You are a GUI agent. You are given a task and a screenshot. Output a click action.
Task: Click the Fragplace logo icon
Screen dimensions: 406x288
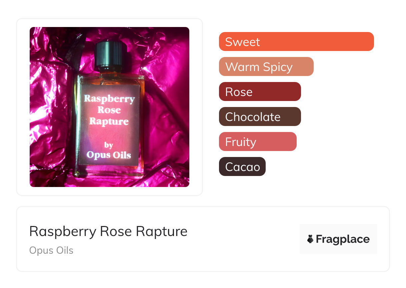coord(310,239)
